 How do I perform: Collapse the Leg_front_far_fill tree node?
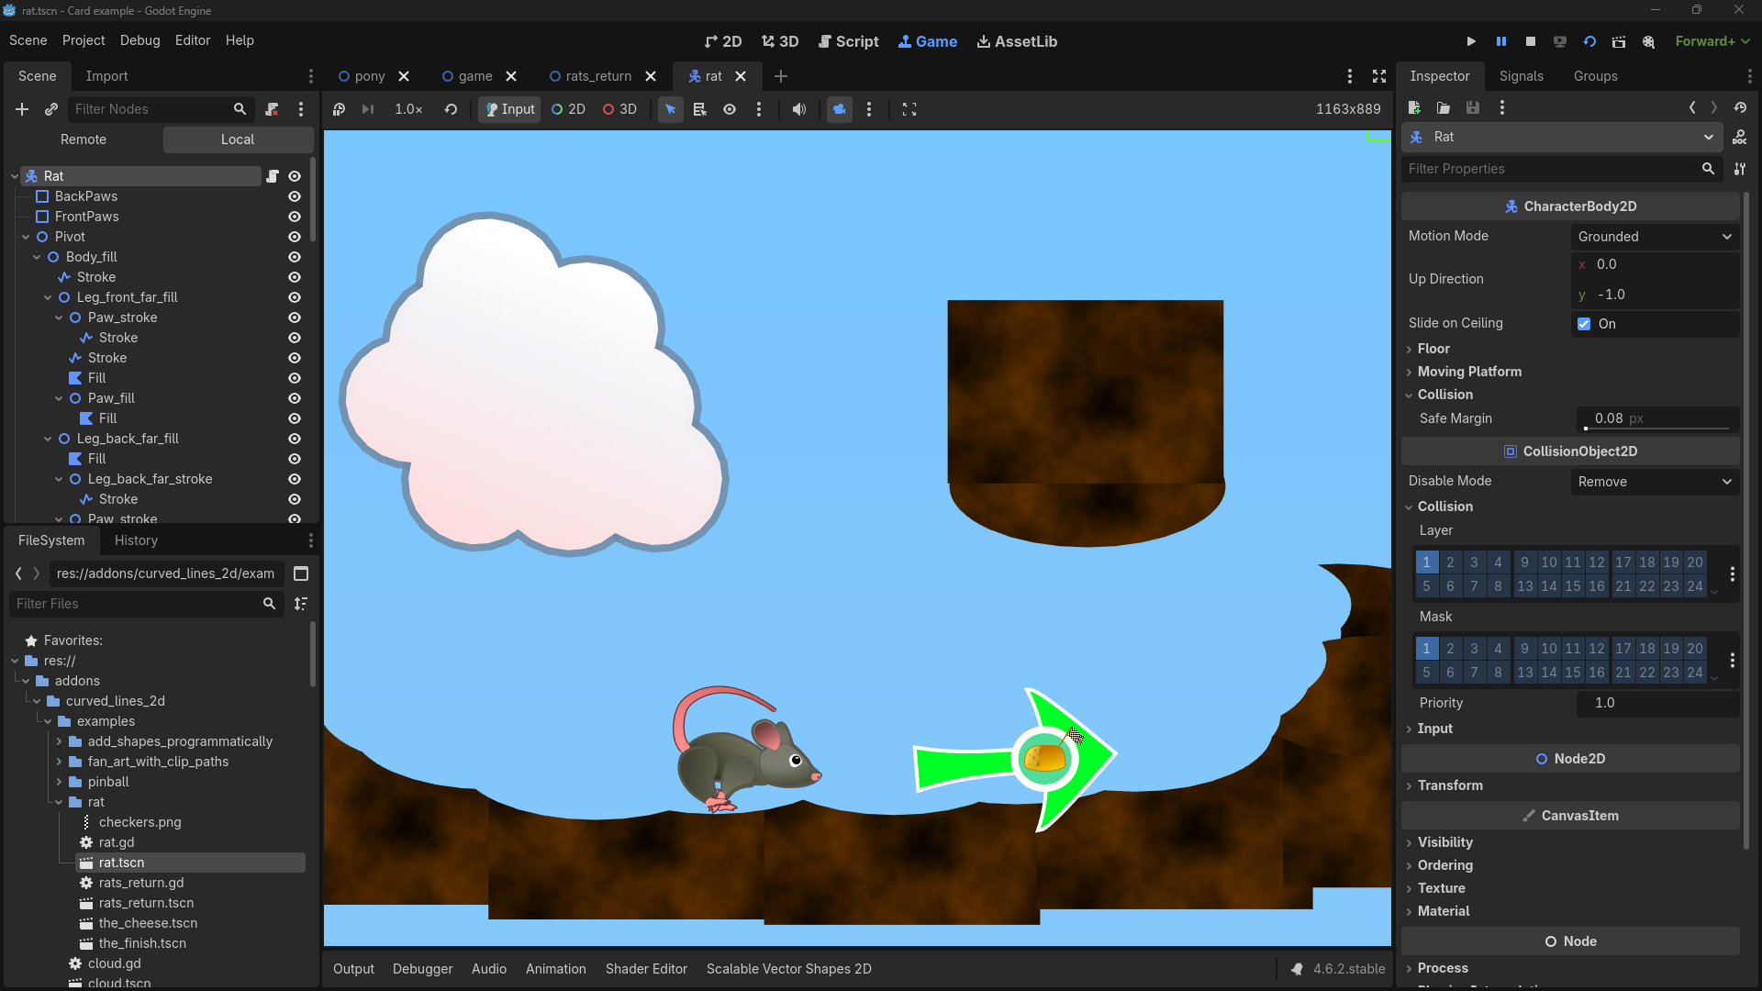pos(48,297)
